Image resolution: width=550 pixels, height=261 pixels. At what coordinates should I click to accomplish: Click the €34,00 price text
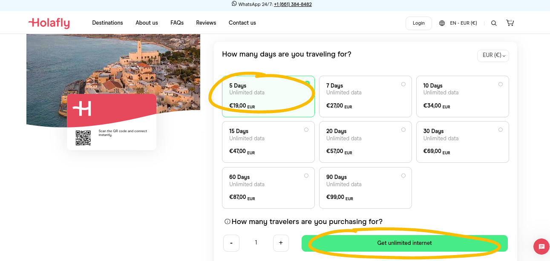click(436, 106)
